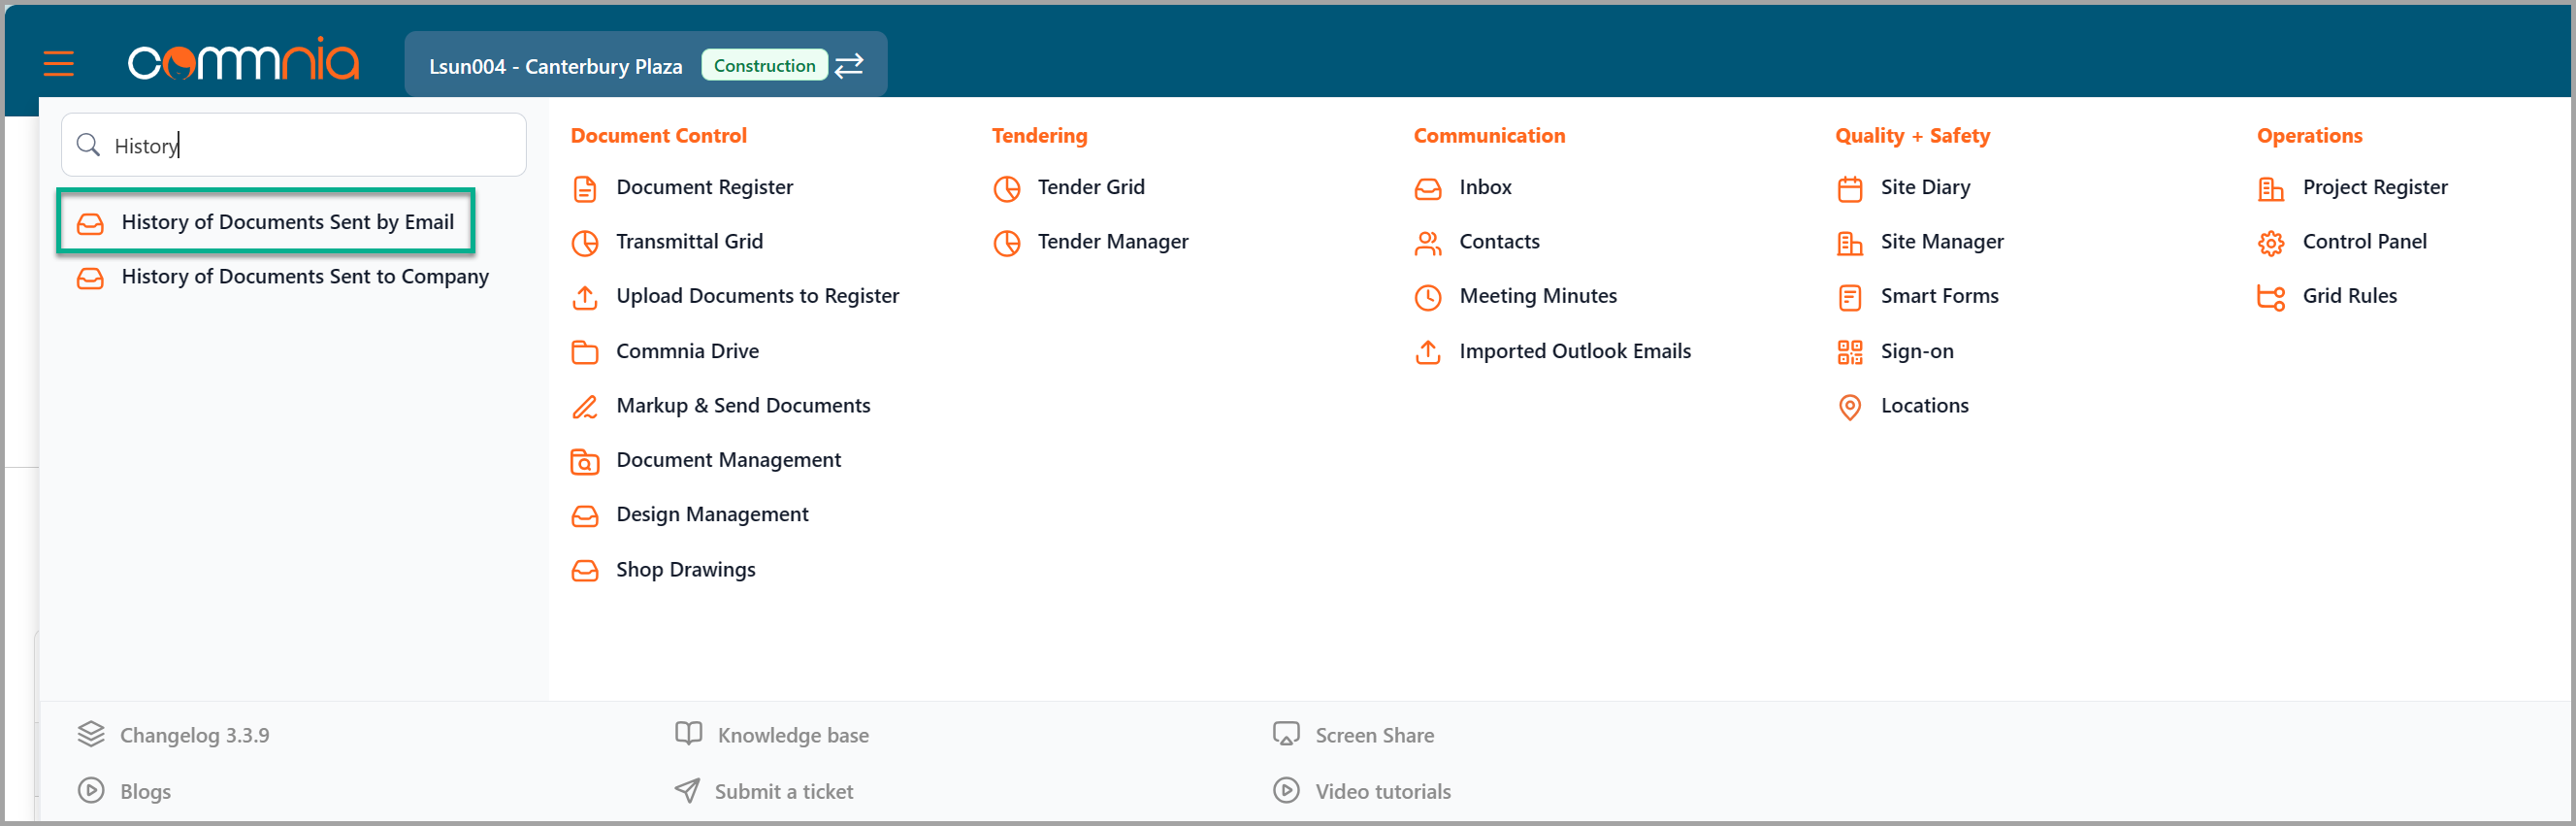Open Contacts
The width and height of the screenshot is (2576, 826).
1499,241
